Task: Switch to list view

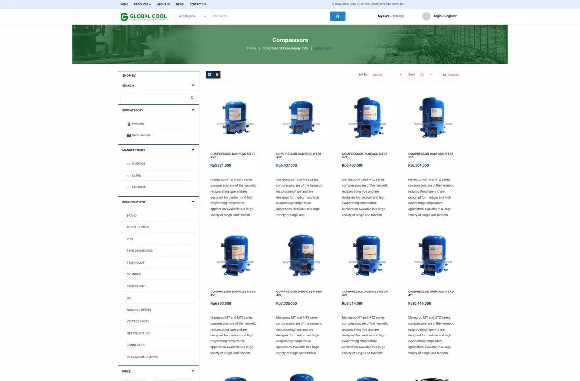Action: [217, 74]
